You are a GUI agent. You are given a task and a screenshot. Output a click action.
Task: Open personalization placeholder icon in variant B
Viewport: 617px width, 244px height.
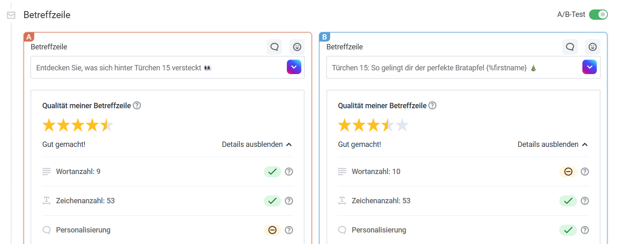click(x=570, y=47)
